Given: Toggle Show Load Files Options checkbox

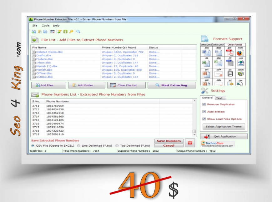Looking at the screenshot, I should point(204,119).
